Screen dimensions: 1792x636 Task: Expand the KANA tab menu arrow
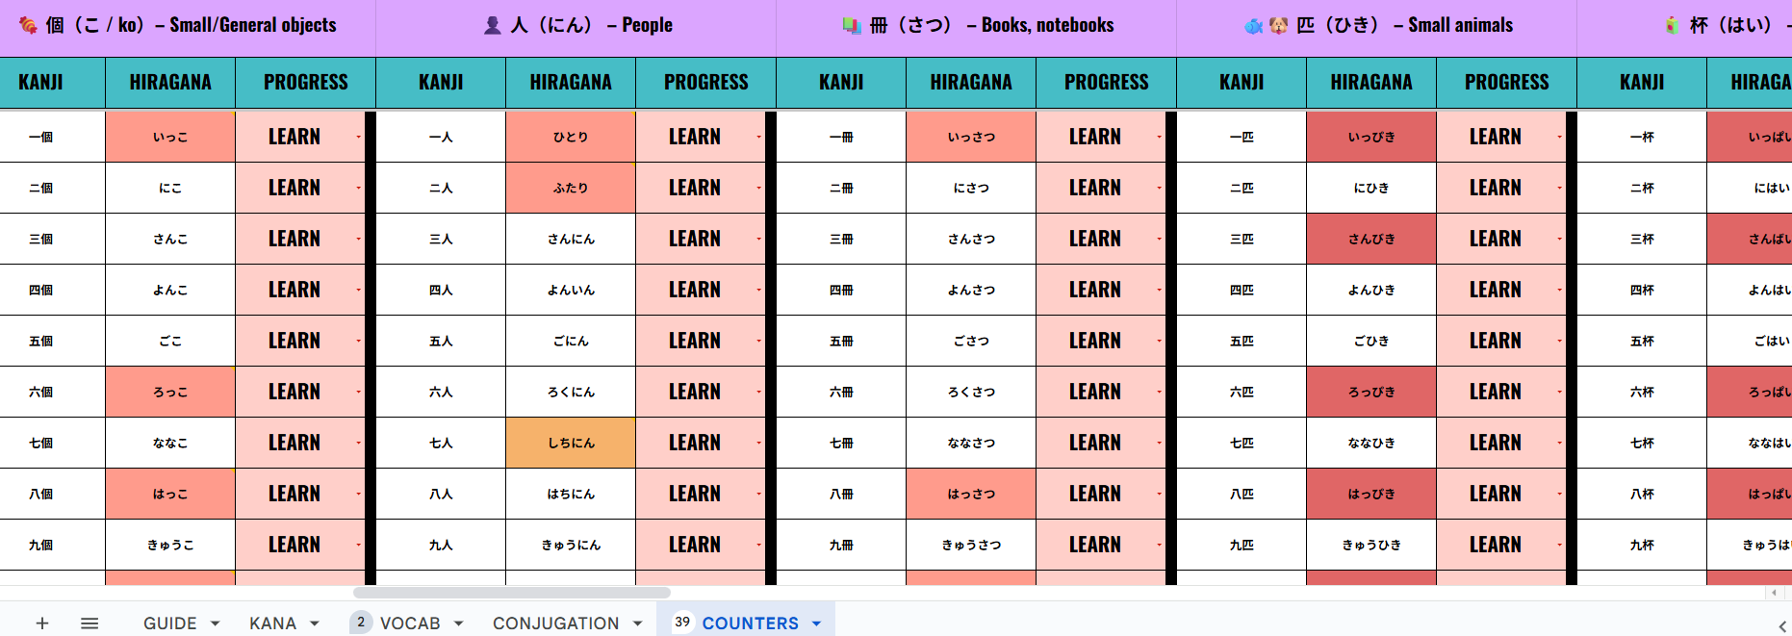point(315,623)
